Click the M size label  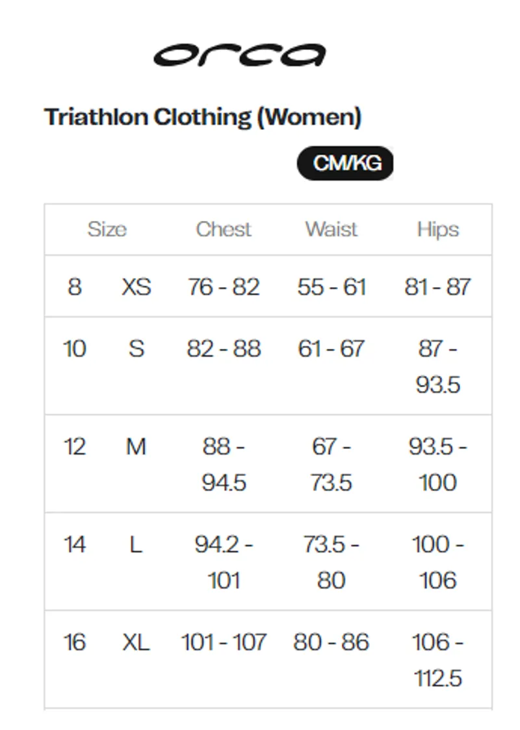pos(136,447)
